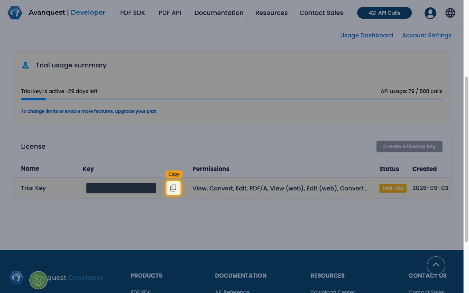Click the Trial usage summary heading

coord(71,65)
